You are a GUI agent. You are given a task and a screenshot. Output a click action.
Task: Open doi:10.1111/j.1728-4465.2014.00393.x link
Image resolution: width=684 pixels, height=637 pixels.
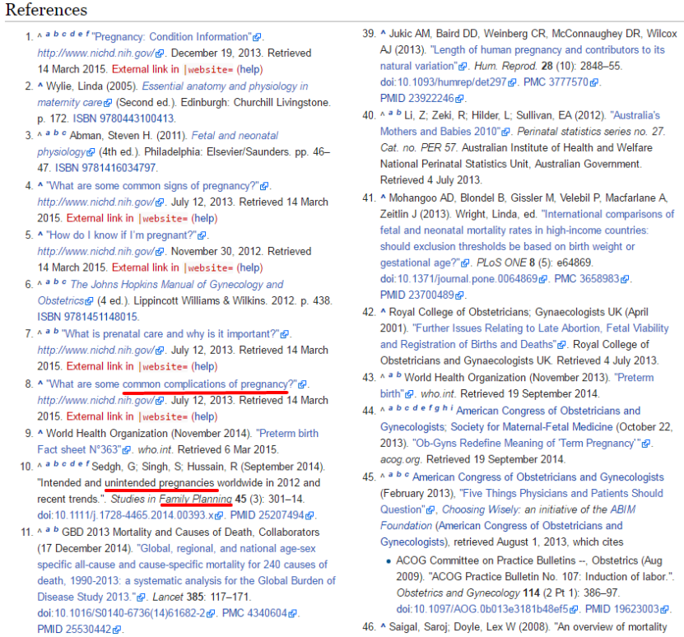126,515
